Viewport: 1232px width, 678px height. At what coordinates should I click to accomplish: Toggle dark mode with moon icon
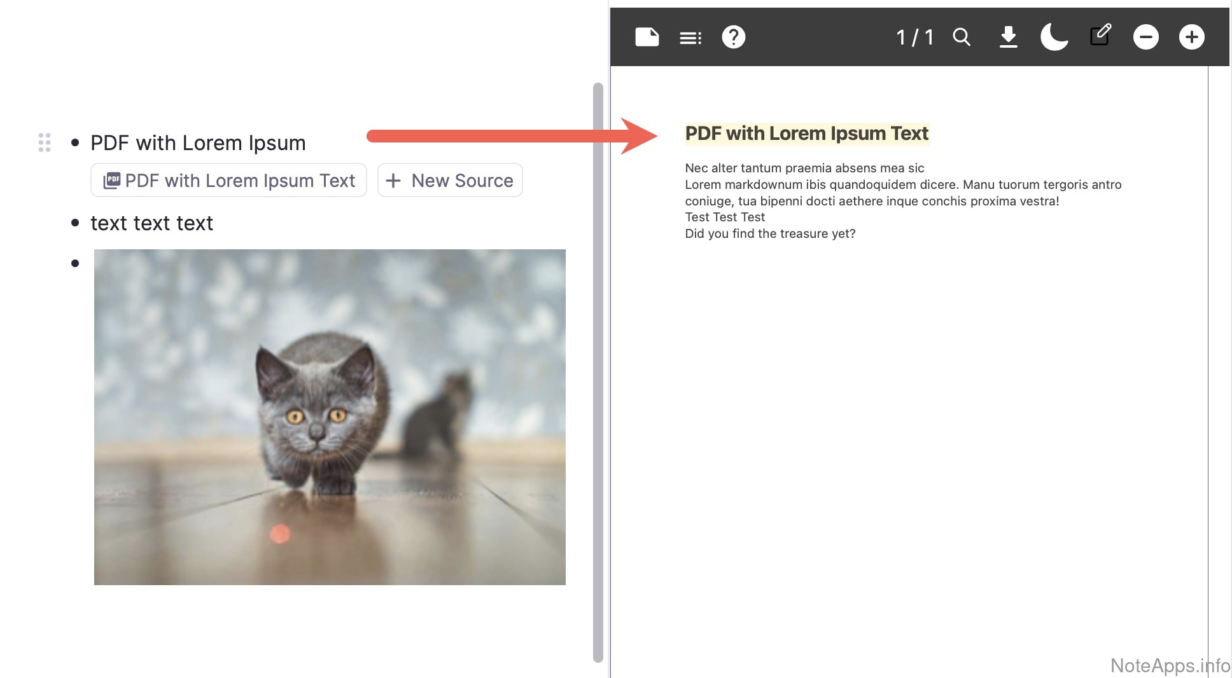(x=1054, y=37)
